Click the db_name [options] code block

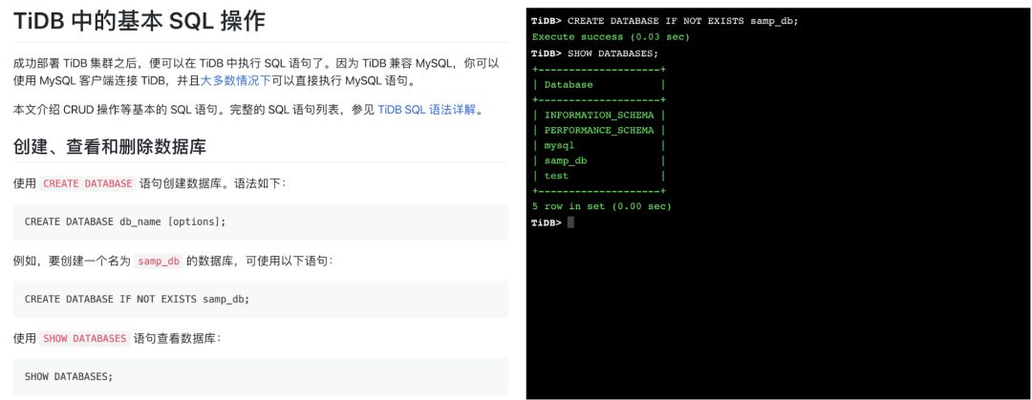261,221
